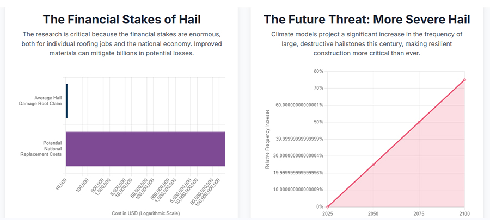Click the "Cost in USD (Logarithmic Scale)" axis title
Screen dimensions: 490x220
coord(145,213)
